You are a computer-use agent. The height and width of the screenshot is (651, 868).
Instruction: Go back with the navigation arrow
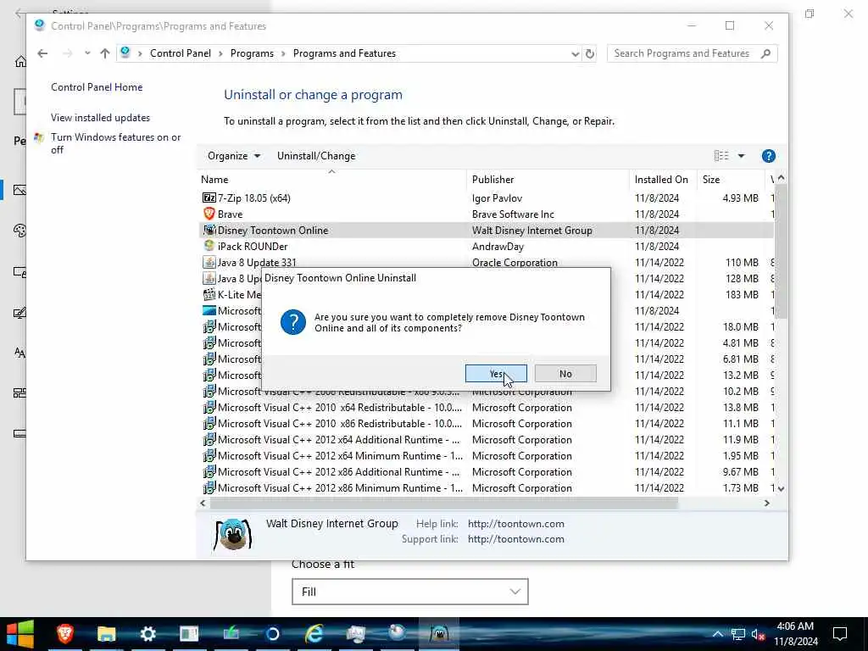tap(42, 53)
